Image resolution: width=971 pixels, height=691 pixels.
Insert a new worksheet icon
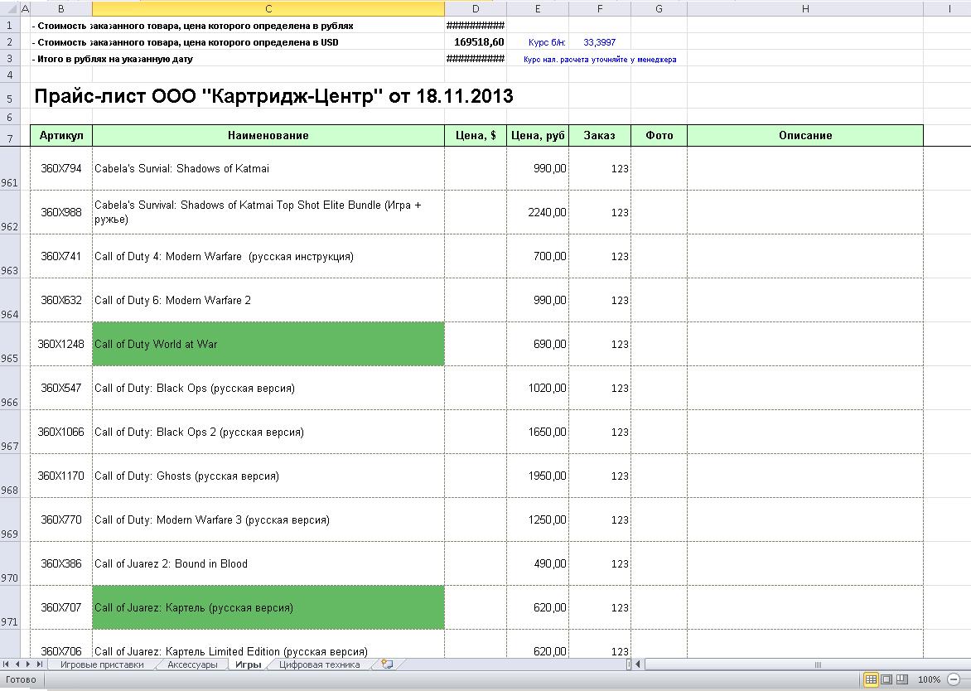click(x=387, y=664)
